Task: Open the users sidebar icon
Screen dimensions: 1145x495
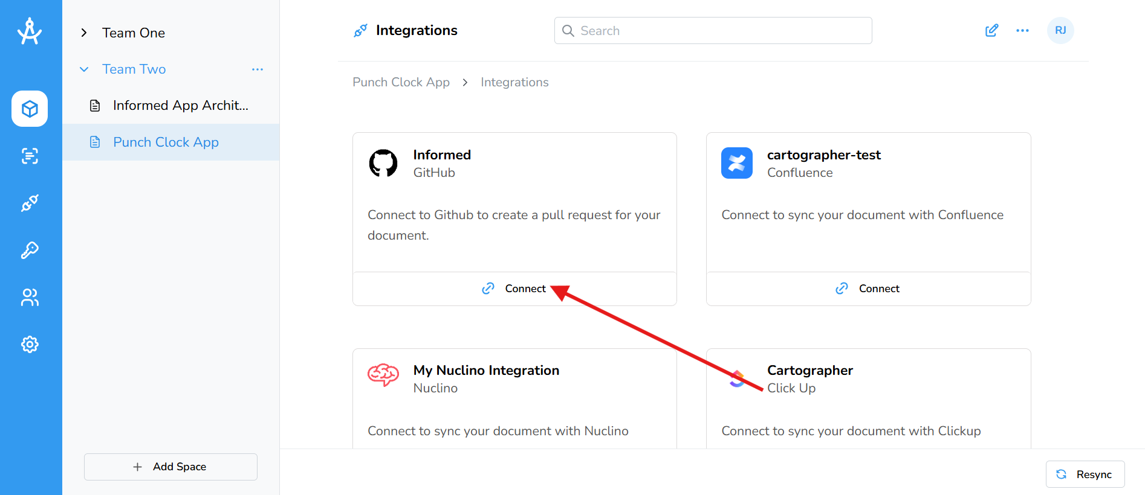Action: (30, 297)
